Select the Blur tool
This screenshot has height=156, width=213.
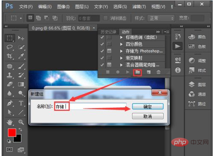(x=10, y=93)
